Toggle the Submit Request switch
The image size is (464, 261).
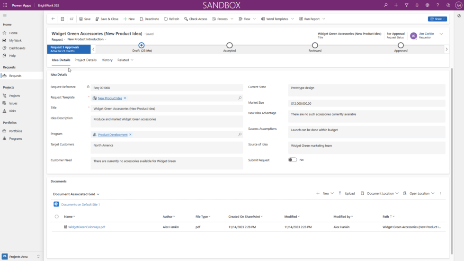click(x=293, y=160)
